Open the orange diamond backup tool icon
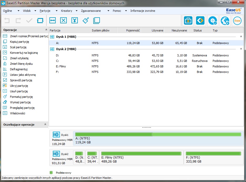Screen dimensions: 246x182 200,20
